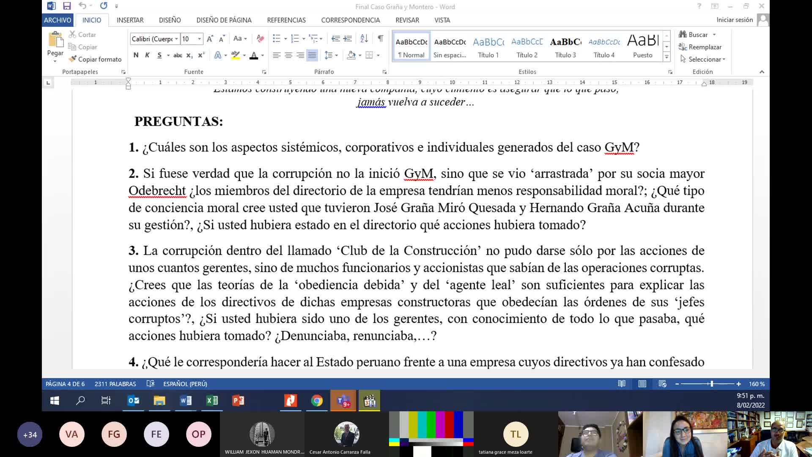
Task: Expand the styles gallery with the More arrow
Action: (x=667, y=57)
